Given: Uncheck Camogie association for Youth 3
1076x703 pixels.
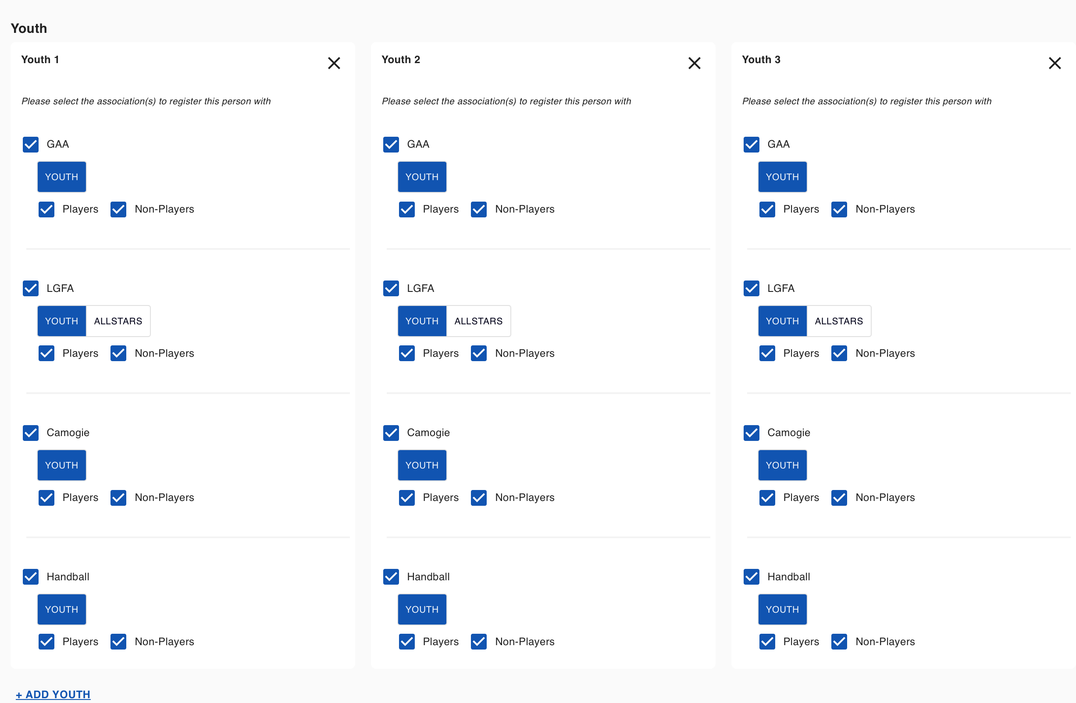Looking at the screenshot, I should click(752, 433).
